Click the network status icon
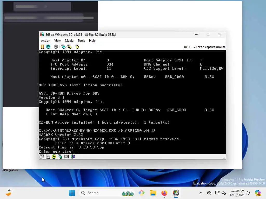Image resolution: width=266 pixels, height=199 pixels. click(60, 157)
